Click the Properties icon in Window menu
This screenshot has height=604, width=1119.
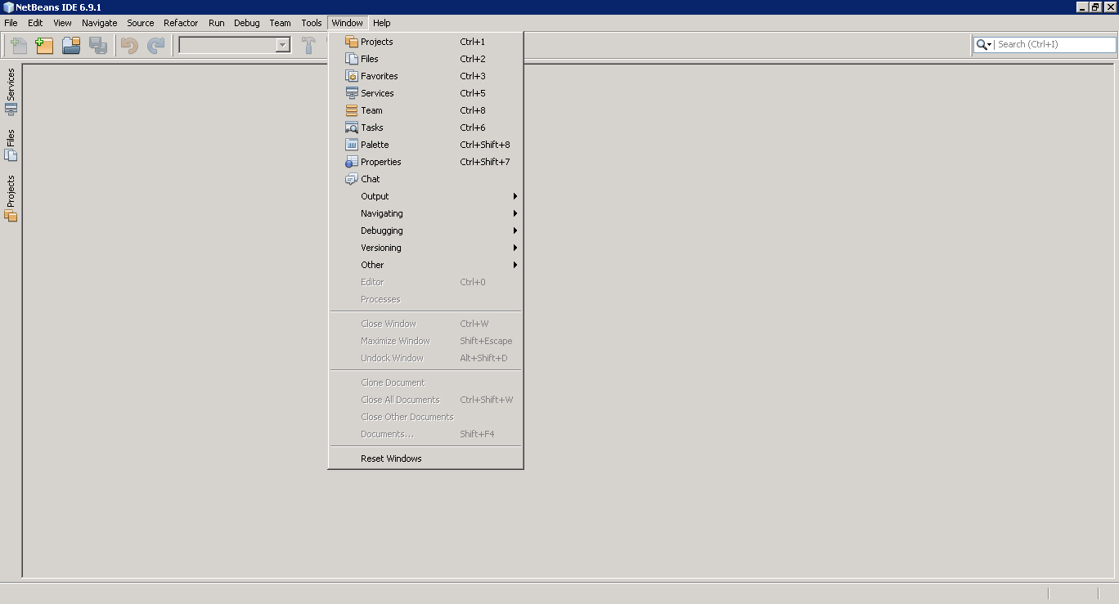point(352,162)
